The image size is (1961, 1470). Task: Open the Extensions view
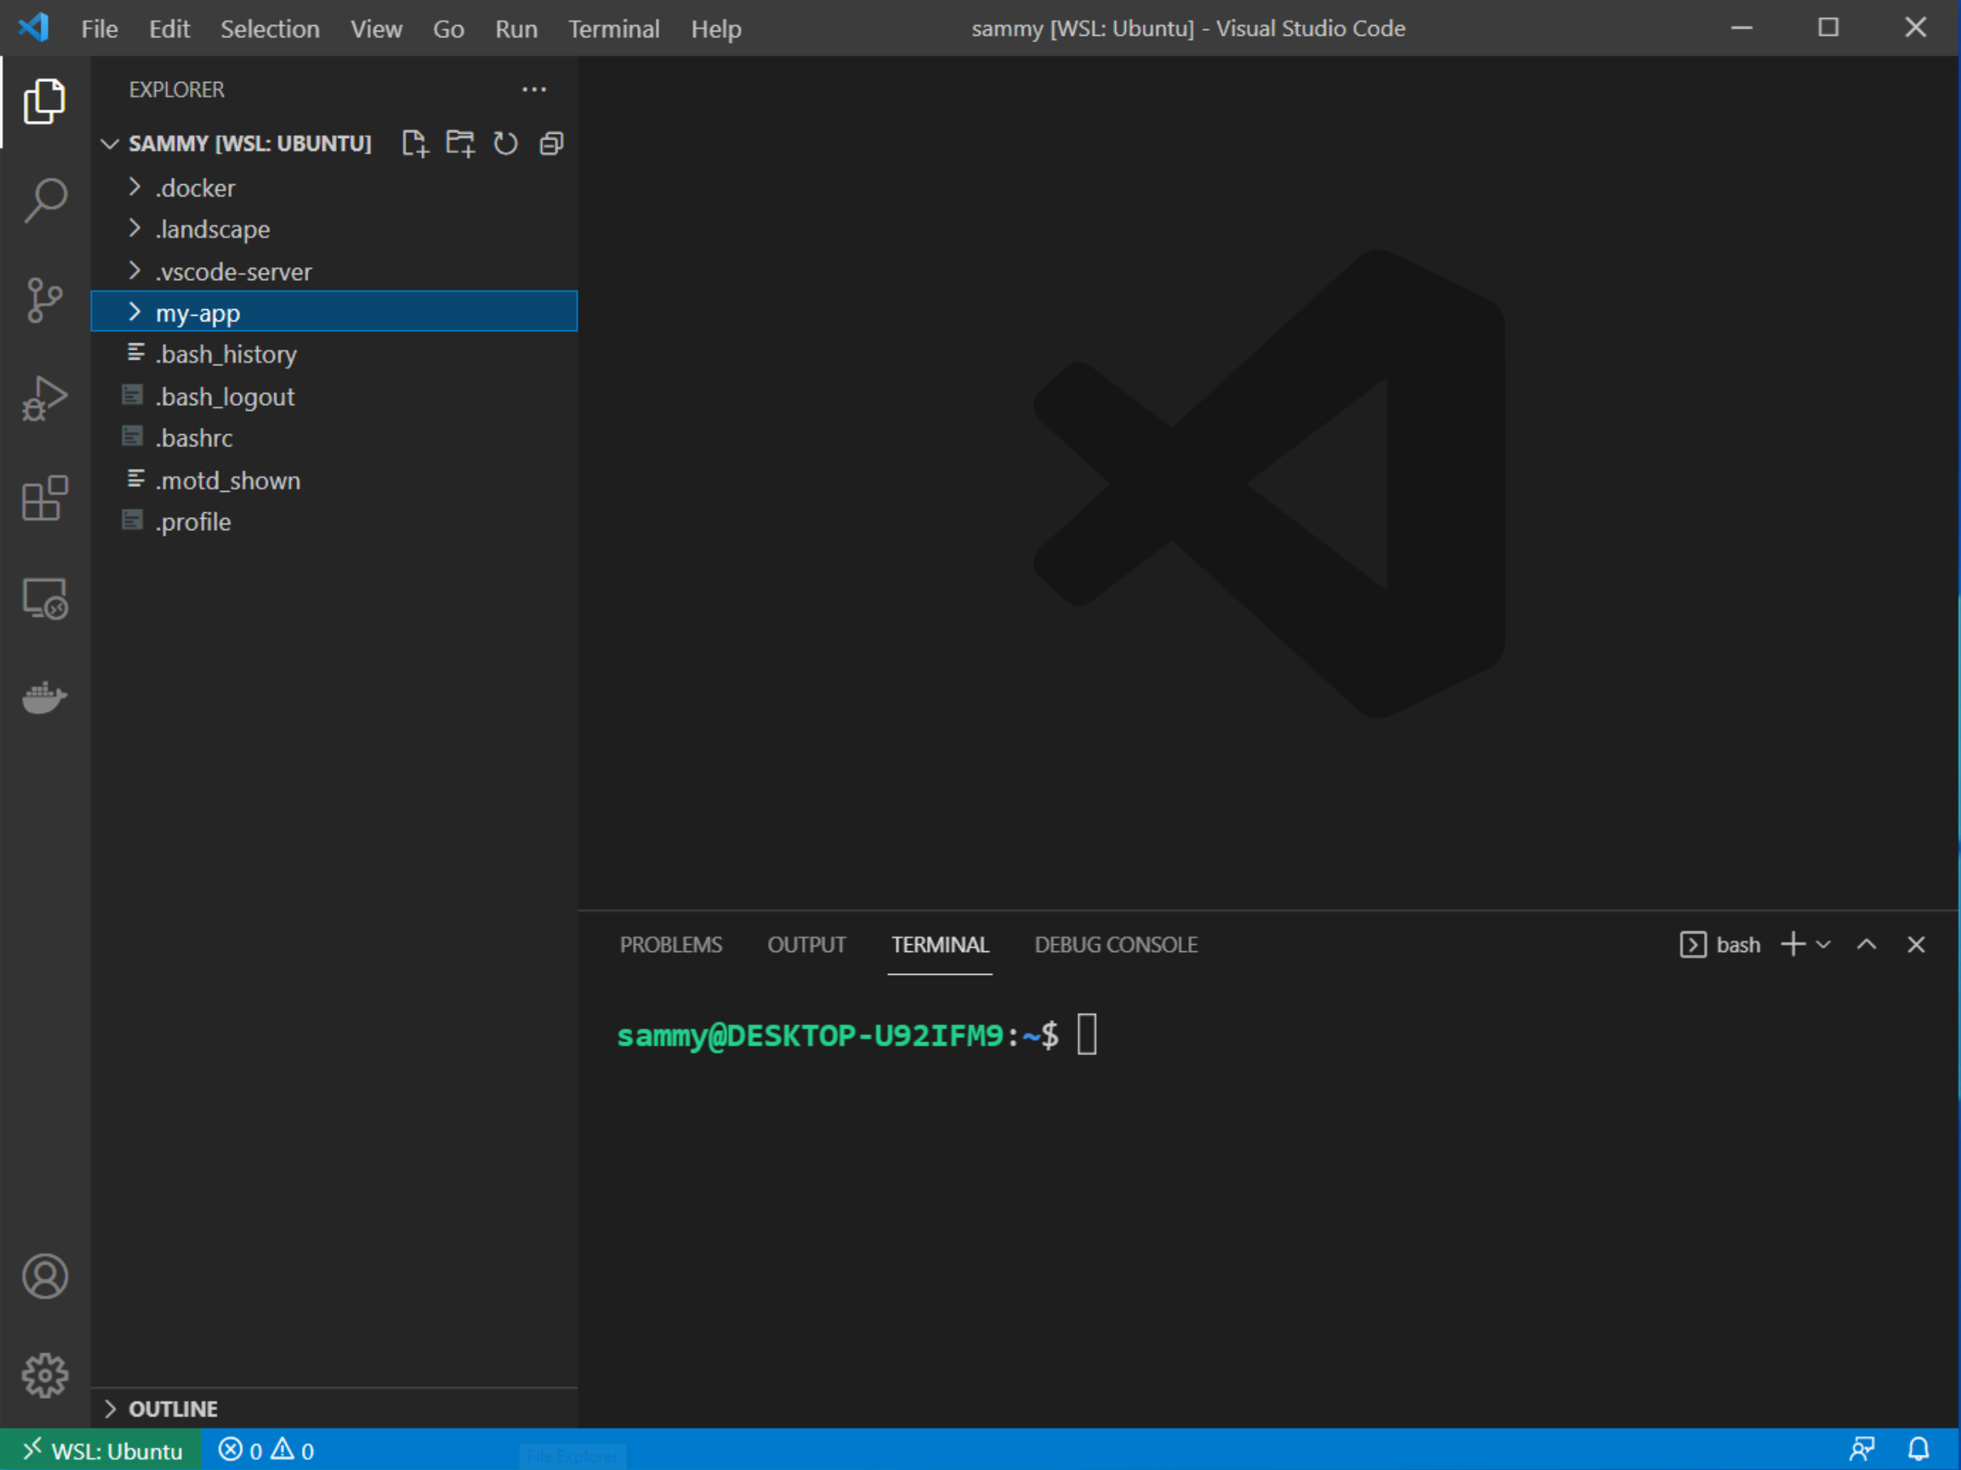tap(45, 498)
